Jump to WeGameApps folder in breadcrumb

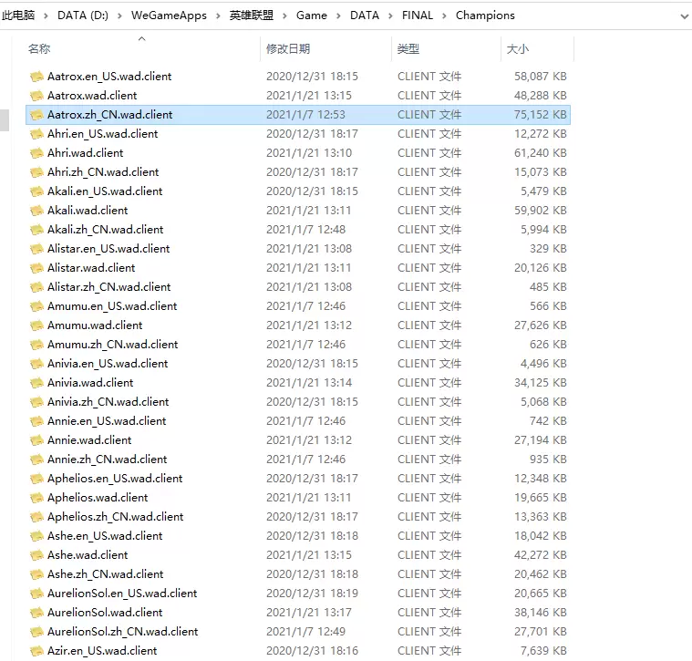pos(169,15)
